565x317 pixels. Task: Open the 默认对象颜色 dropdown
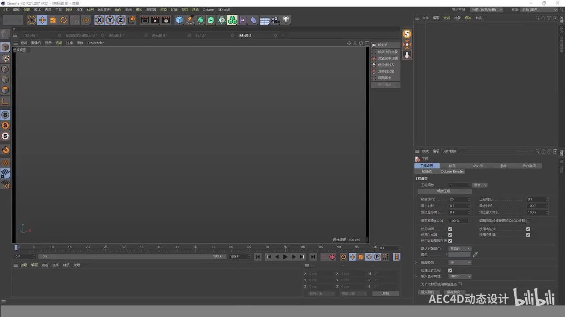[x=460, y=249]
